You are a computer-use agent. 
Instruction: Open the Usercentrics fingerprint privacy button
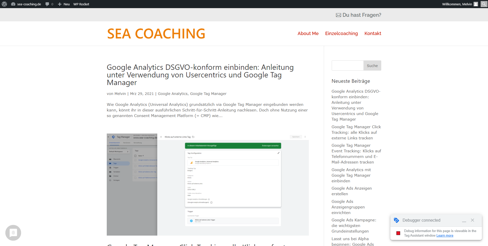[x=13, y=233]
